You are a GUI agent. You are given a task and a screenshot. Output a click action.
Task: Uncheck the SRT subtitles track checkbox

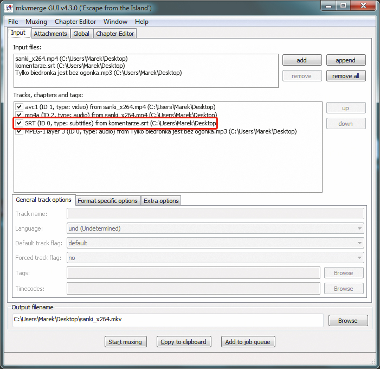pos(20,123)
